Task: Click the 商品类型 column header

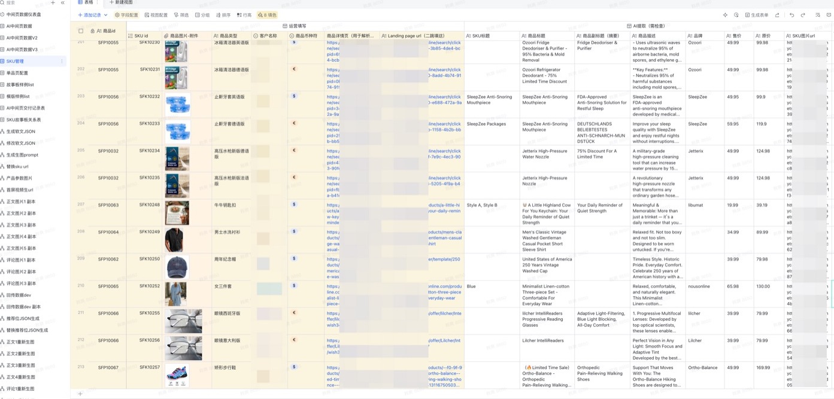Action: (231, 36)
